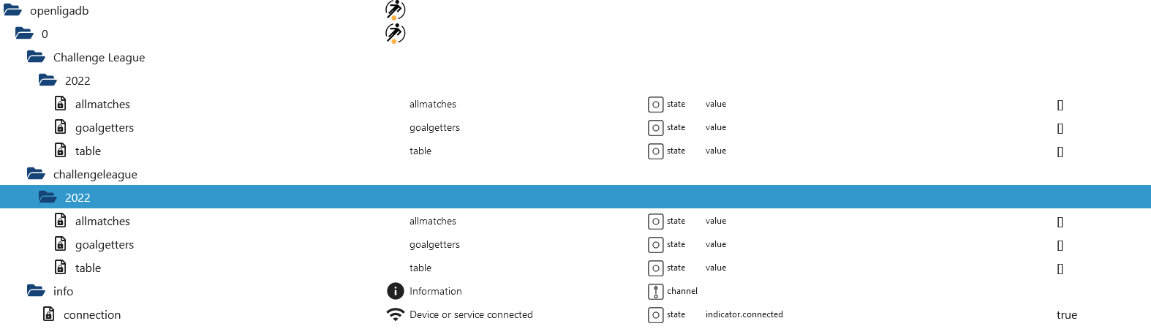Screen dimensions: 1151x329
Task: Collapse the Challenge League folder
Action: [36, 57]
